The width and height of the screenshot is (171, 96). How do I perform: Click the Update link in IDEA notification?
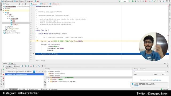[137, 86]
